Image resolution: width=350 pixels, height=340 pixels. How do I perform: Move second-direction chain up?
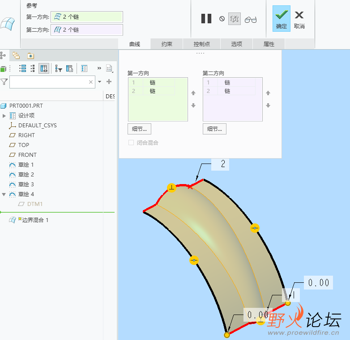point(268,93)
